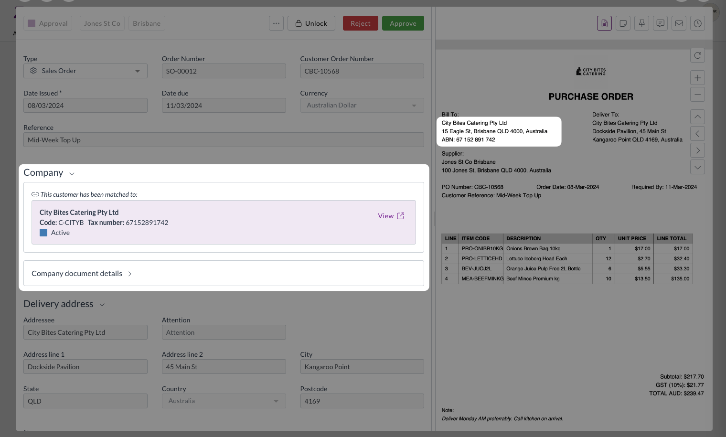
Task: Click Address line 1 field Dockside Pavilion
Action: (85, 366)
